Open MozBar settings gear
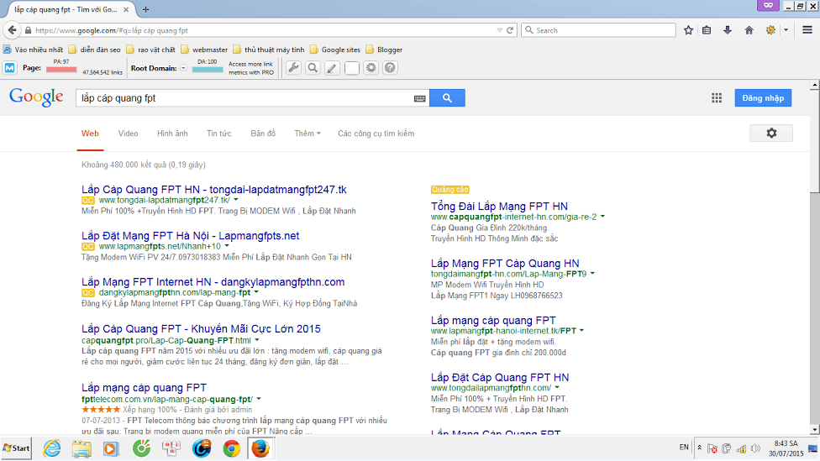820x461 pixels. [371, 68]
